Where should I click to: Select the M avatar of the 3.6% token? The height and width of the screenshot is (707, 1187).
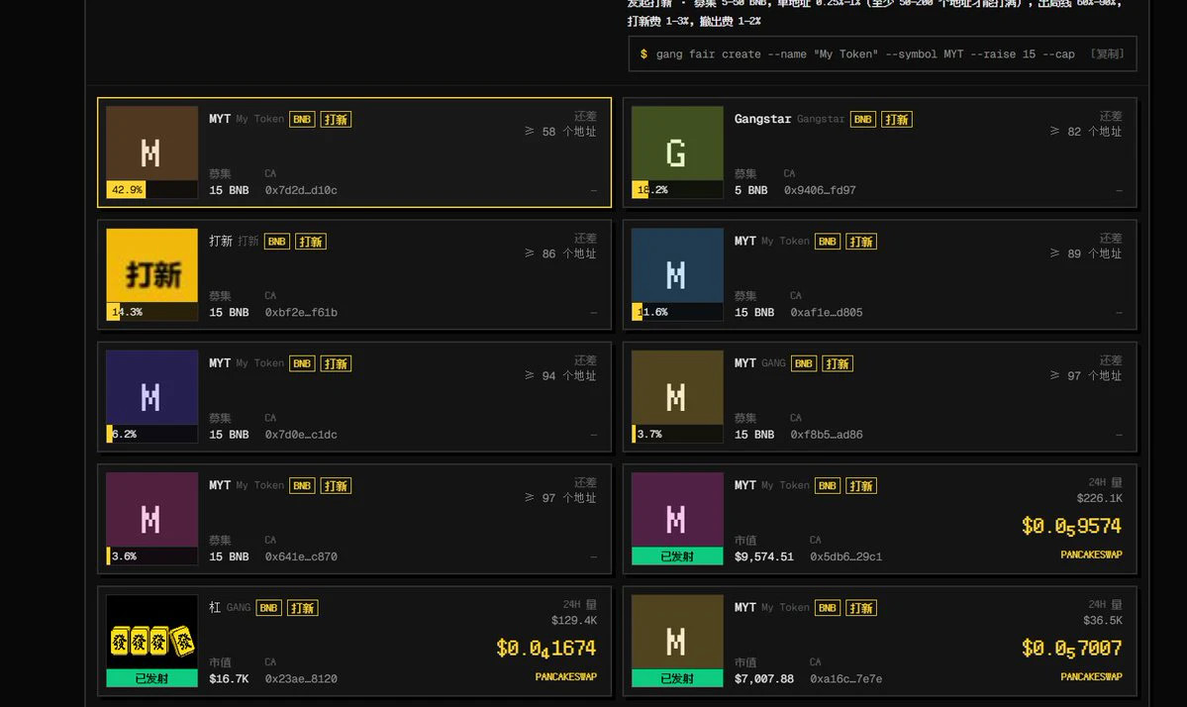(151, 509)
